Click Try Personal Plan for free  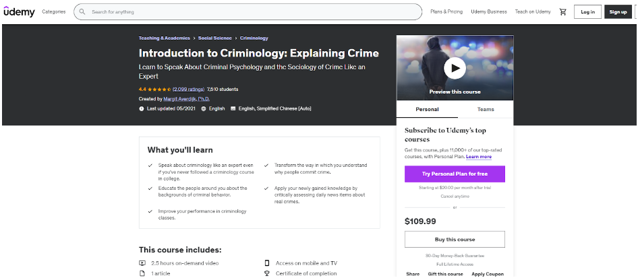click(x=455, y=174)
